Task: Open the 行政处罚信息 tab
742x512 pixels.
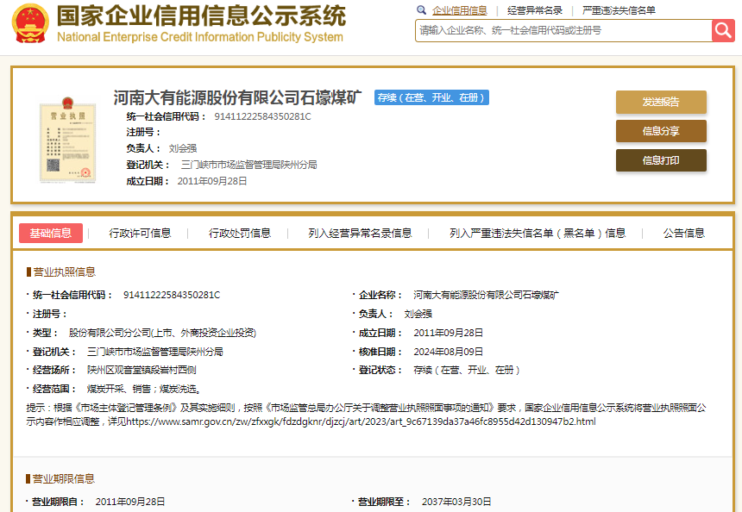Action: (x=240, y=233)
